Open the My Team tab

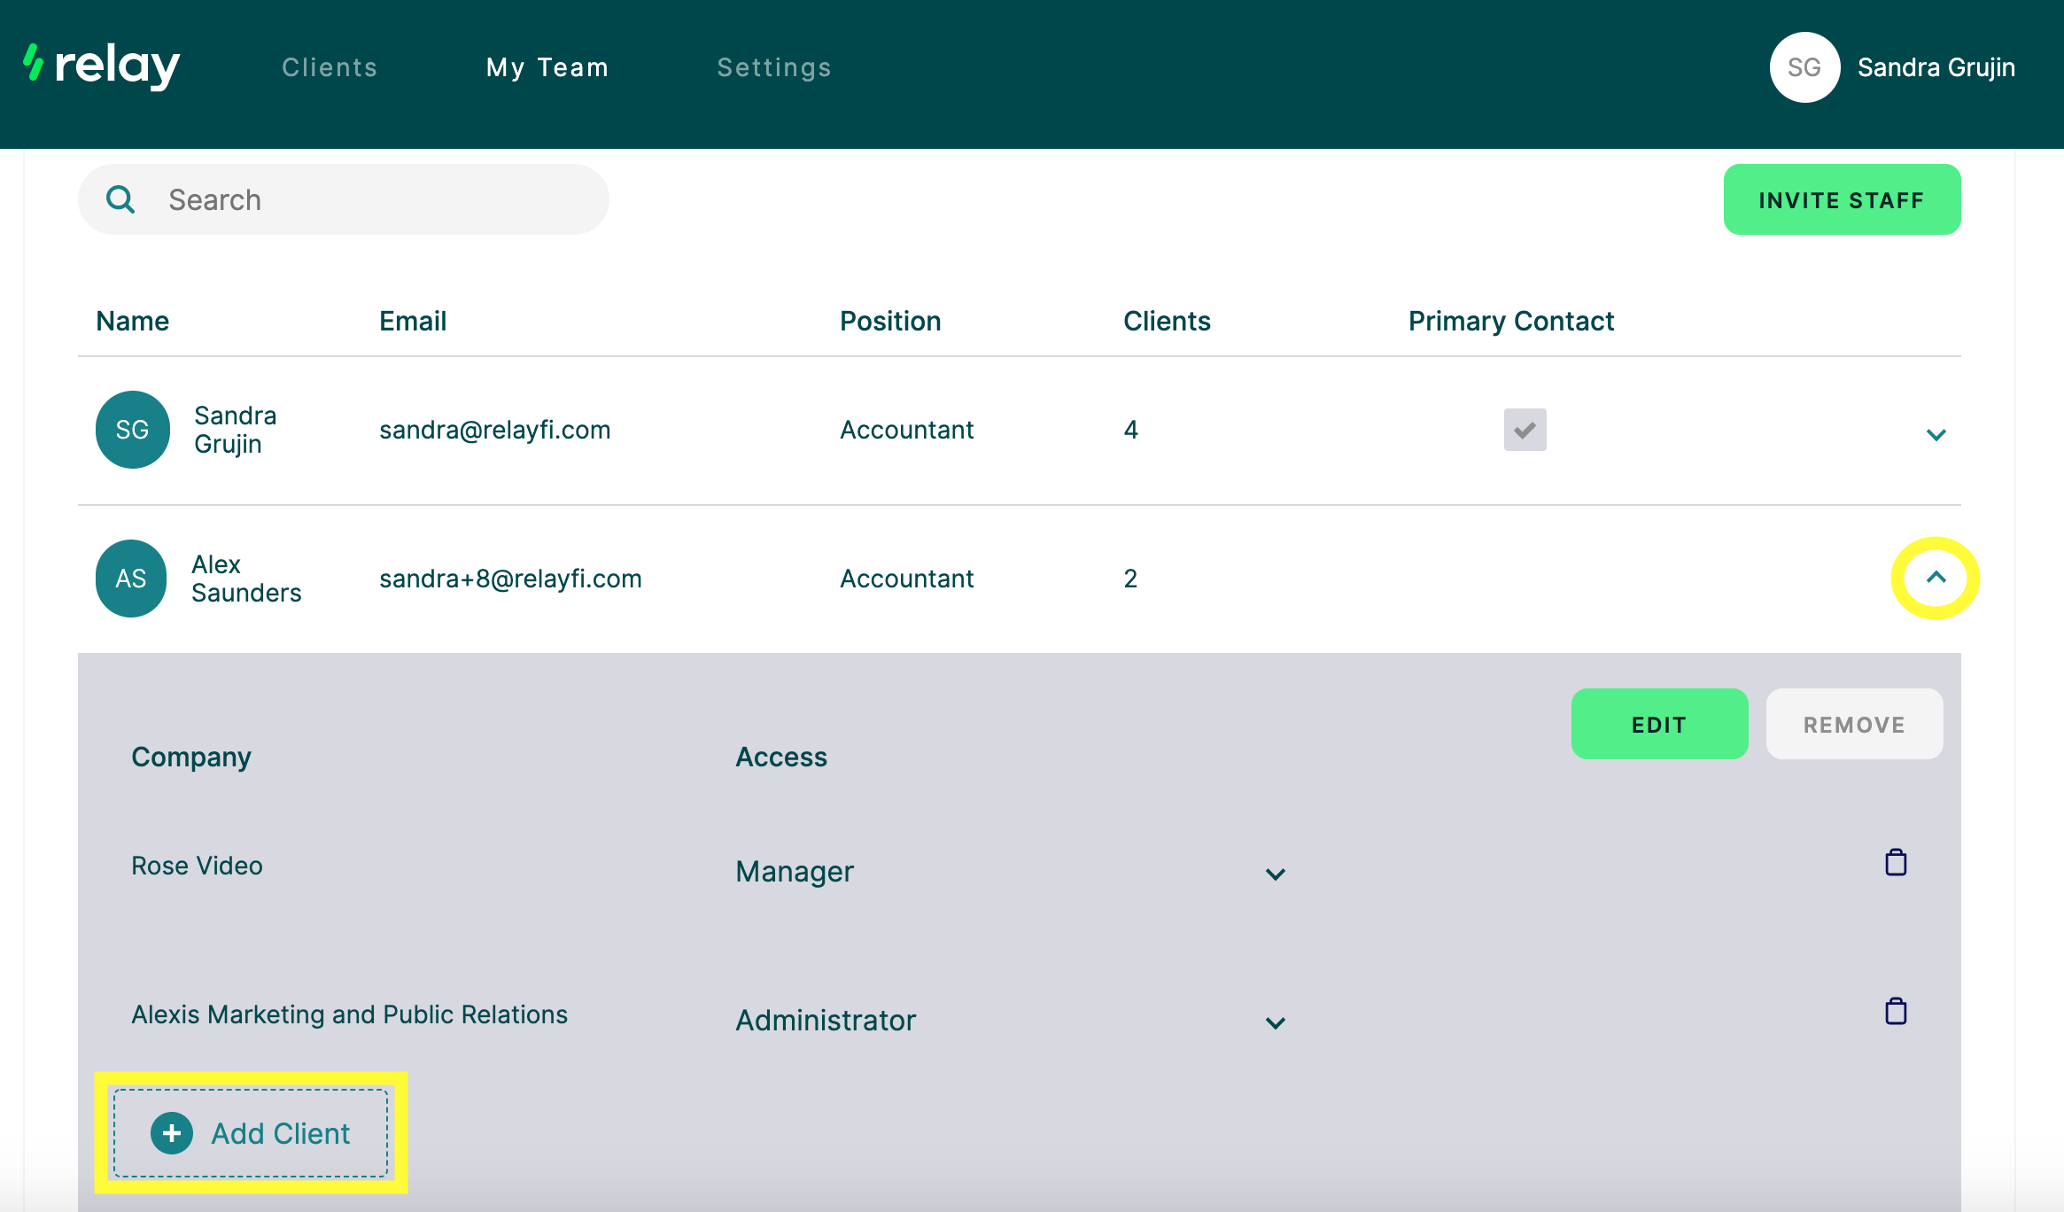(547, 67)
